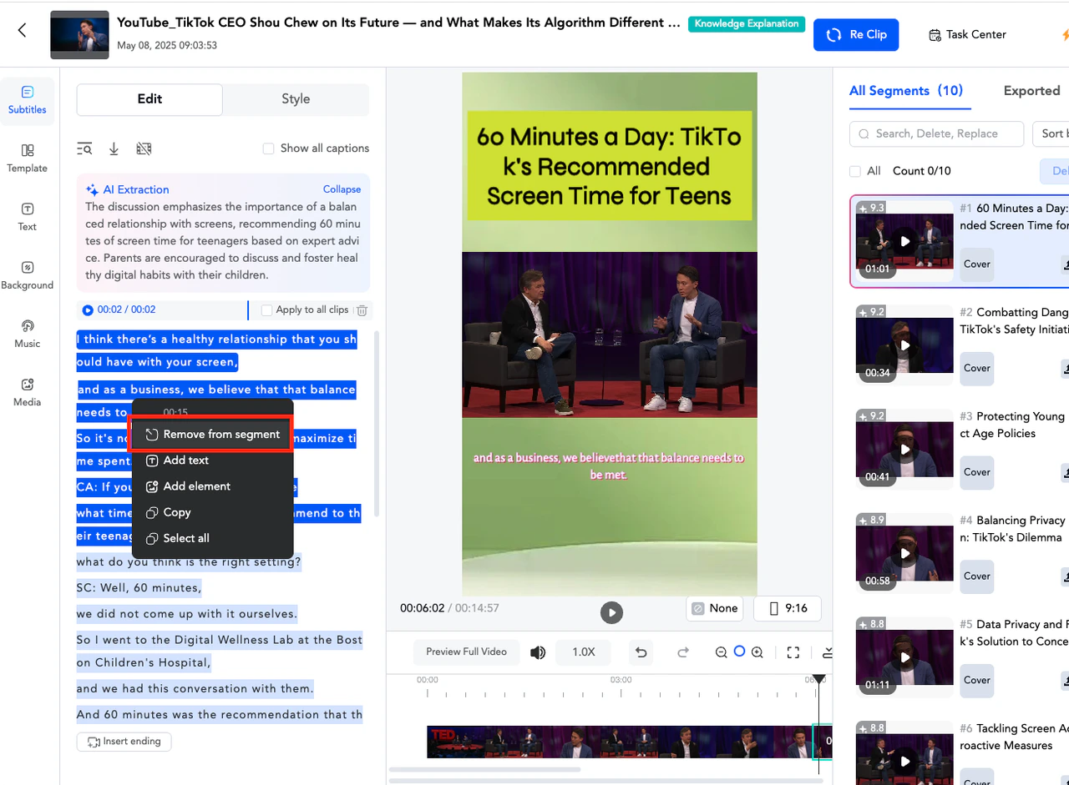Open the 1.0X playback speed selector
This screenshot has height=785, width=1069.
coord(584,652)
